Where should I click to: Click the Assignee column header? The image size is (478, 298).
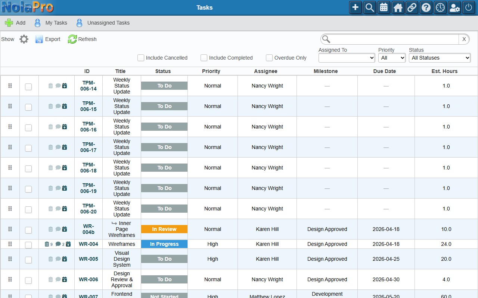pyautogui.click(x=266, y=71)
